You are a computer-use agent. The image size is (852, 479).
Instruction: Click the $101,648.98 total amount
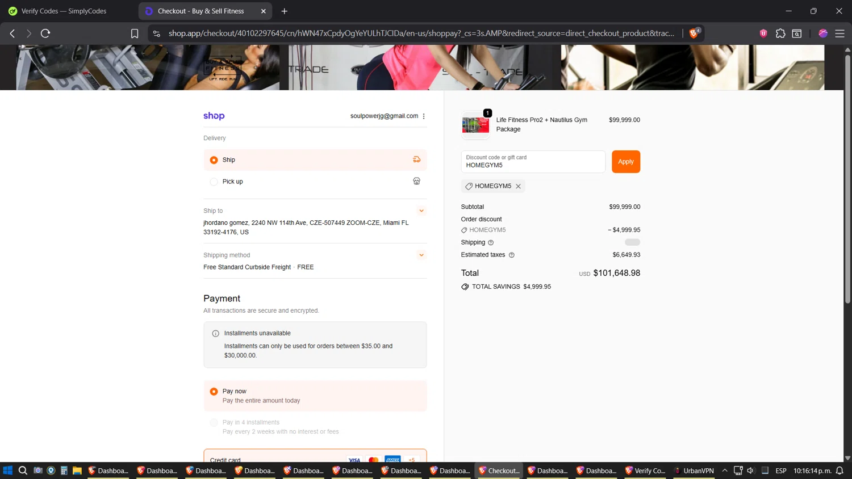coord(617,273)
